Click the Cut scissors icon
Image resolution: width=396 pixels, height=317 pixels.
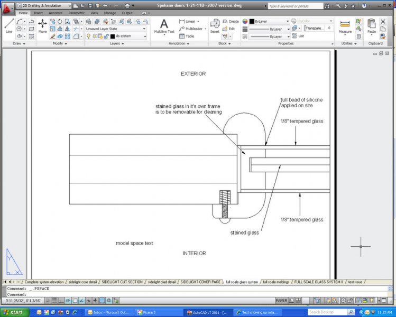point(383,22)
